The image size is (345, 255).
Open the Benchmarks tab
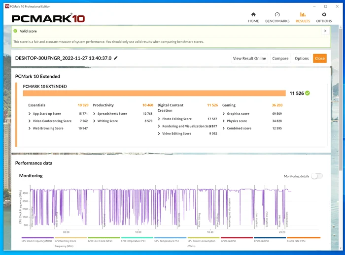tap(277, 18)
